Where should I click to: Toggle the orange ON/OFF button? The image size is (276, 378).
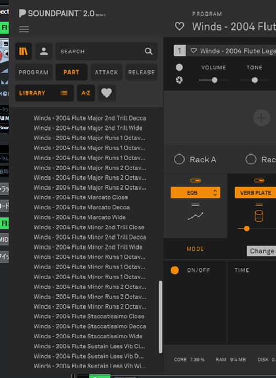pyautogui.click(x=175, y=270)
